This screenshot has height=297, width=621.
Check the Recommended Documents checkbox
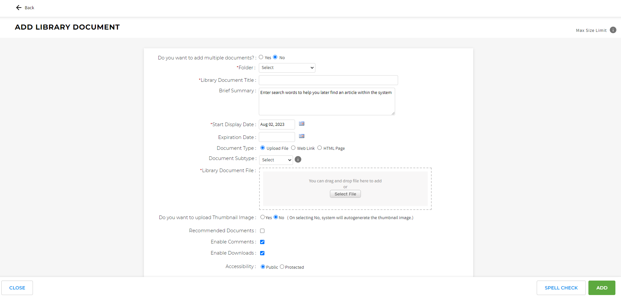point(262,231)
